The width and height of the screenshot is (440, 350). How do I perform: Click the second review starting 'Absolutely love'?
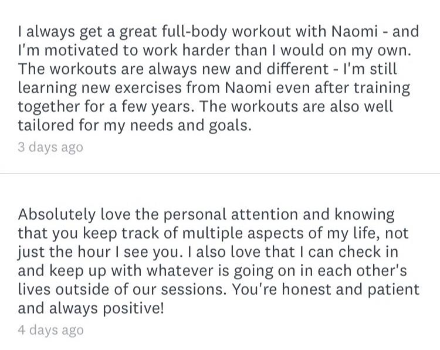pos(218,261)
